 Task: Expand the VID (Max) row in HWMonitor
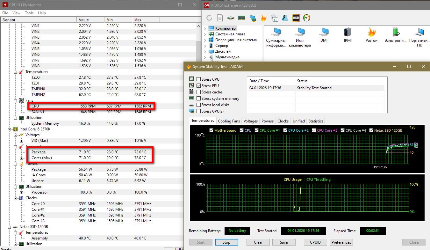(x=21, y=141)
